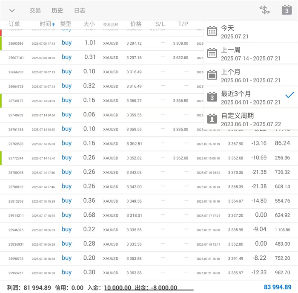Select order 25749177 row
The width and height of the screenshot is (298, 293).
click(x=102, y=101)
